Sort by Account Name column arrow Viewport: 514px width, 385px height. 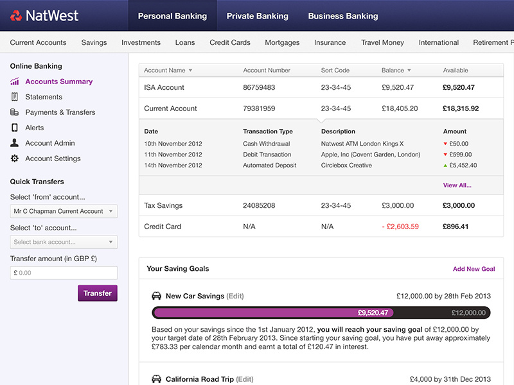coord(190,71)
